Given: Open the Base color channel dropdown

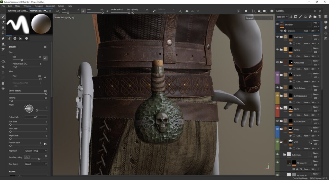Looking at the screenshot, I should [x=282, y=17].
